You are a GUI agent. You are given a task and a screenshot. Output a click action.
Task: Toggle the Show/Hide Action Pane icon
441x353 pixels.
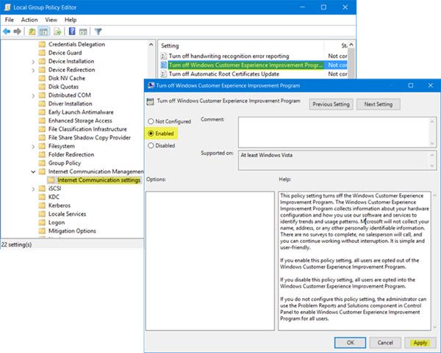(83, 32)
